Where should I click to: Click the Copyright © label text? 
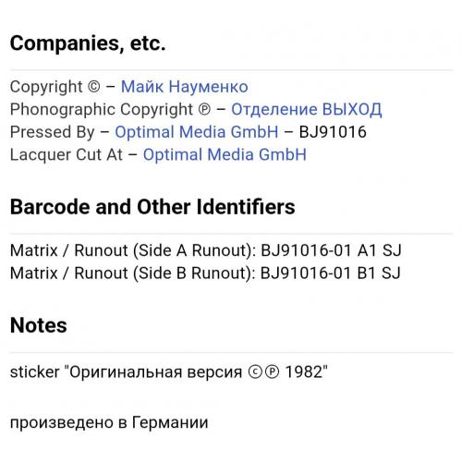(55, 87)
